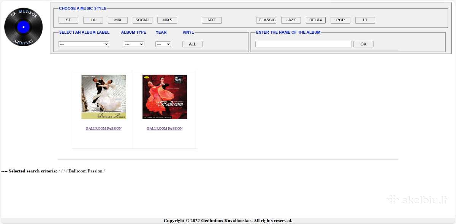
Task: Open BALLROOM PASSION link under the white-dress cover
Action: pos(104,128)
